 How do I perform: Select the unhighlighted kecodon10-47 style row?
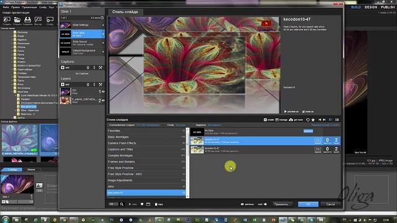tap(265, 149)
